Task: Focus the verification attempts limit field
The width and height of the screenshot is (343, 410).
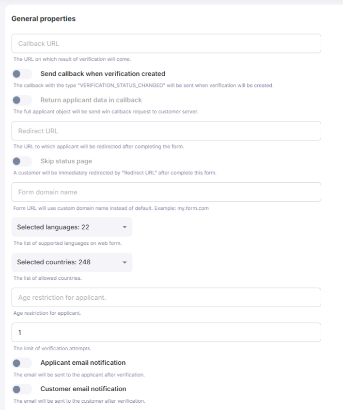Action: coord(166,332)
